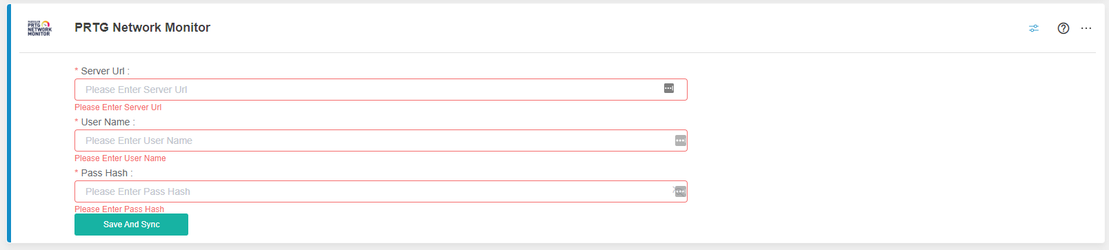Click the autofill icon in Server Url field
The width and height of the screenshot is (1109, 250).
pyautogui.click(x=669, y=88)
